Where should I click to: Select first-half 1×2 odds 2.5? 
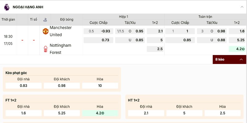[155, 49]
